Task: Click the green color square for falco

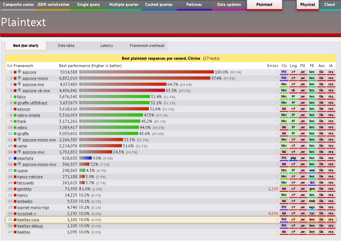Action: (15, 97)
